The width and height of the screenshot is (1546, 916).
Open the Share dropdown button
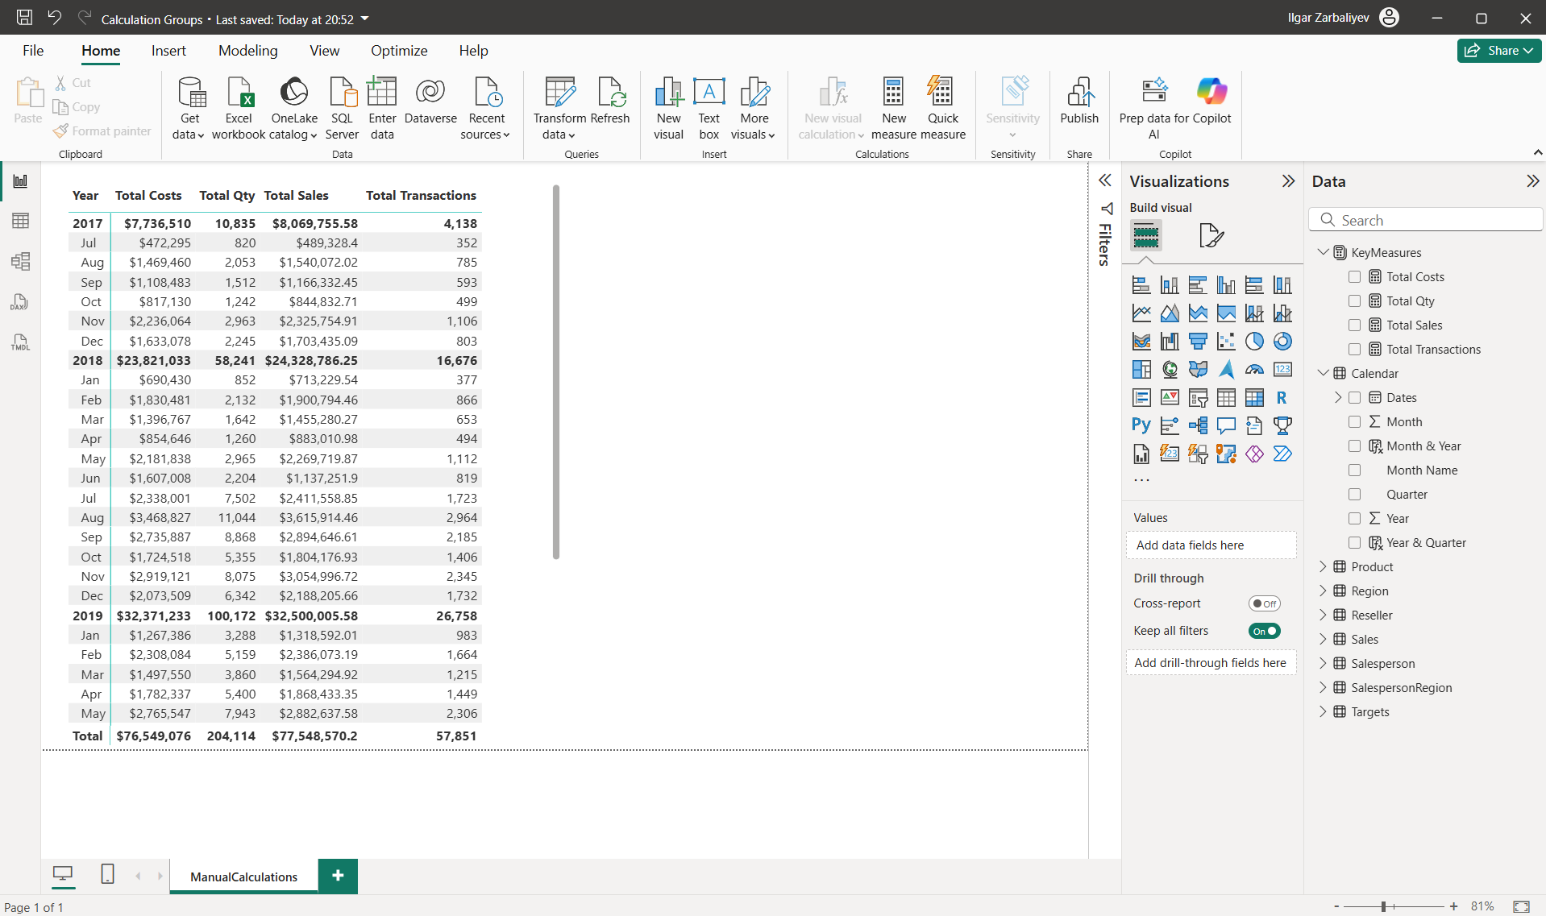[x=1499, y=50]
